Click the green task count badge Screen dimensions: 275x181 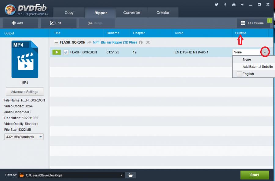pyautogui.click(x=269, y=21)
